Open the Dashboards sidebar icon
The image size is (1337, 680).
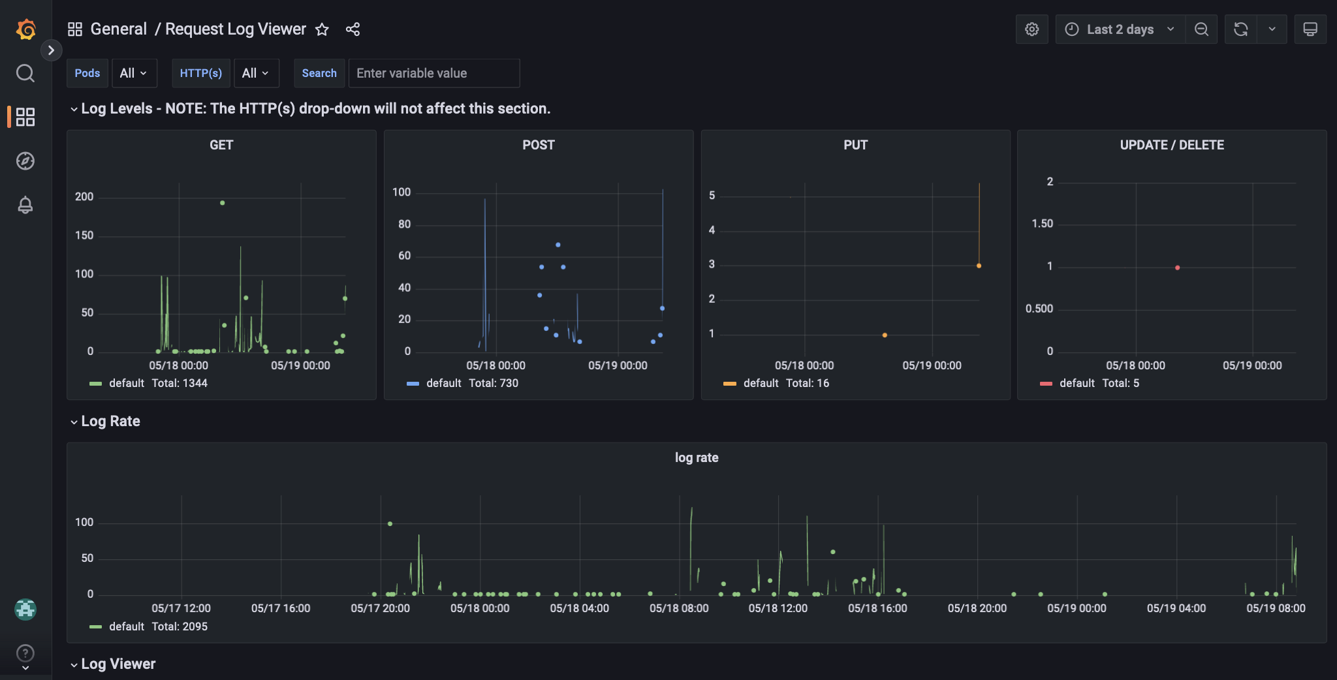25,116
